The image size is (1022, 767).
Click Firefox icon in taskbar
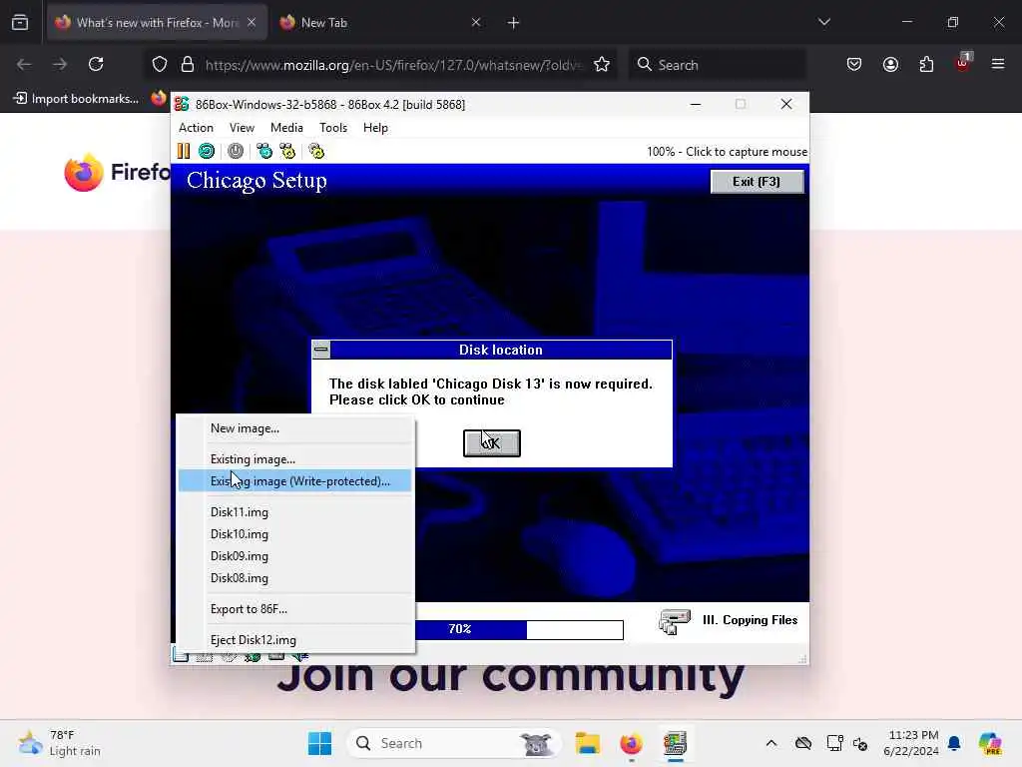[x=631, y=743]
